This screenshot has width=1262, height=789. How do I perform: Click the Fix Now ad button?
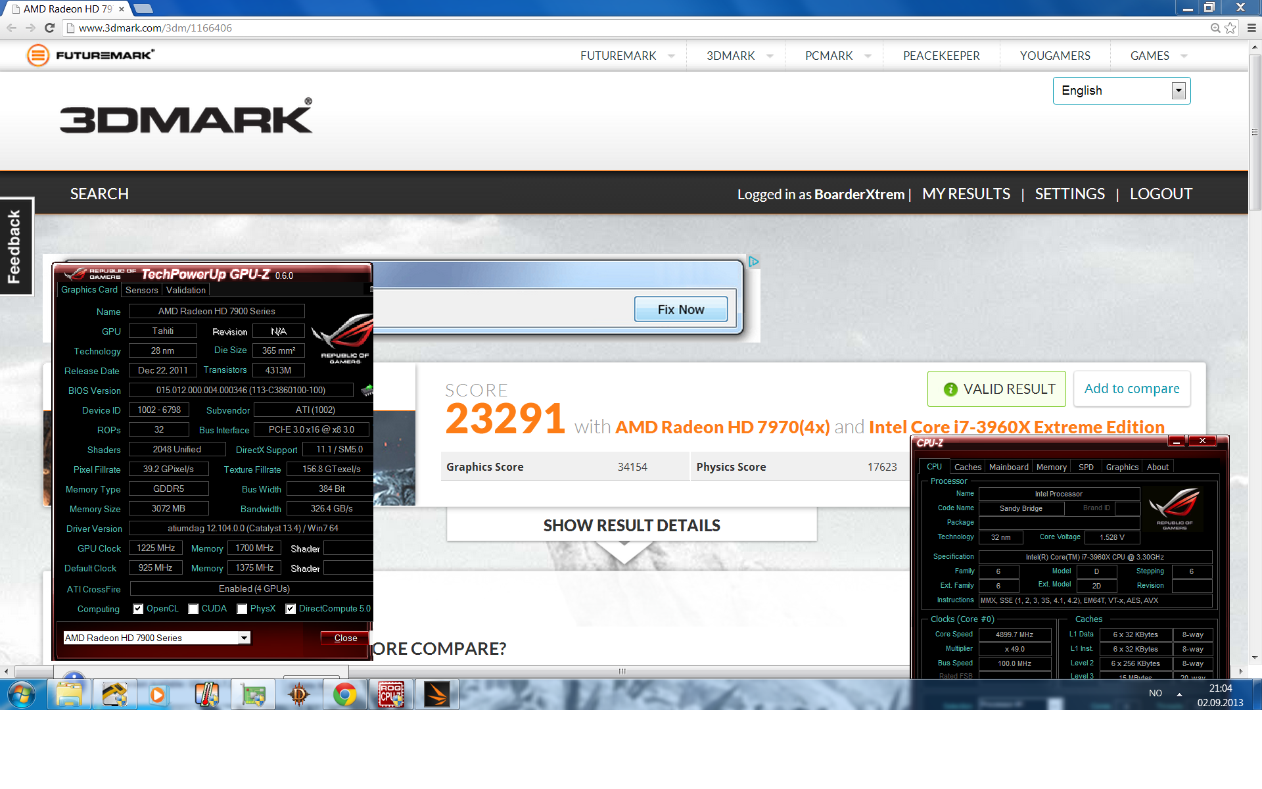[x=681, y=309]
